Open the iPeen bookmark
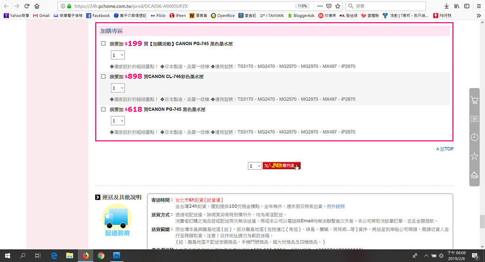 (x=178, y=16)
